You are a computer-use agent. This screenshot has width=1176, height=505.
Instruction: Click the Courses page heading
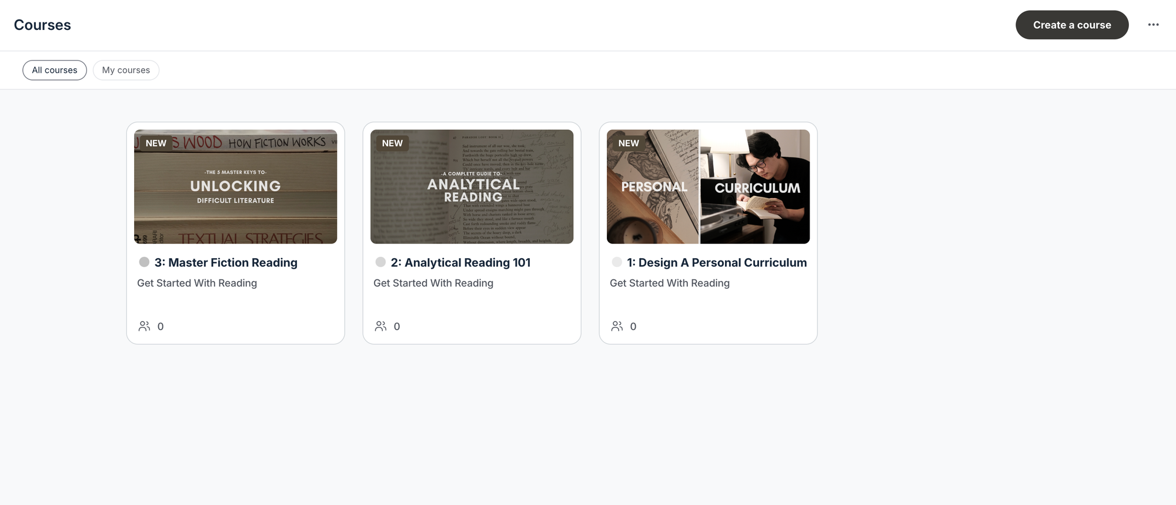[42, 25]
